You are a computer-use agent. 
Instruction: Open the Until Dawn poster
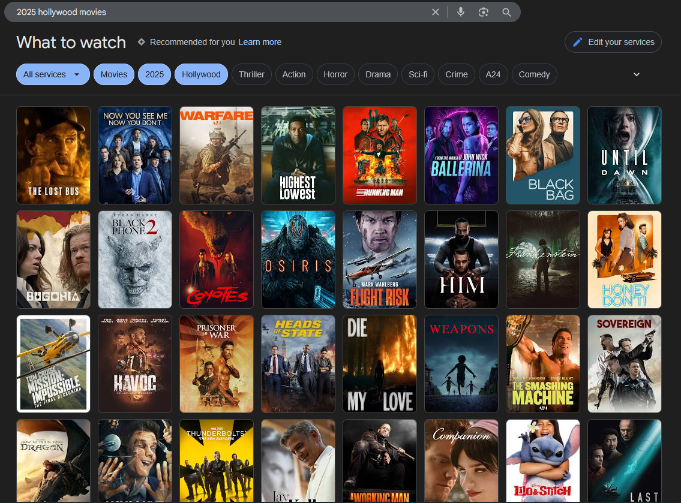(625, 155)
